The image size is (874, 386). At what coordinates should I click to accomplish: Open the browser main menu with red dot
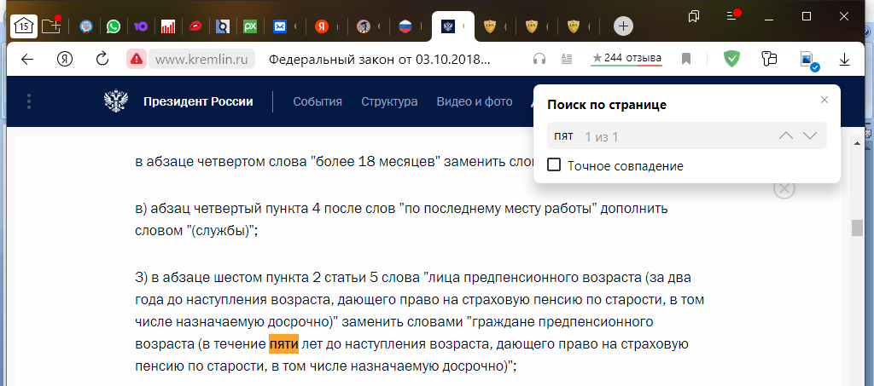(x=732, y=15)
